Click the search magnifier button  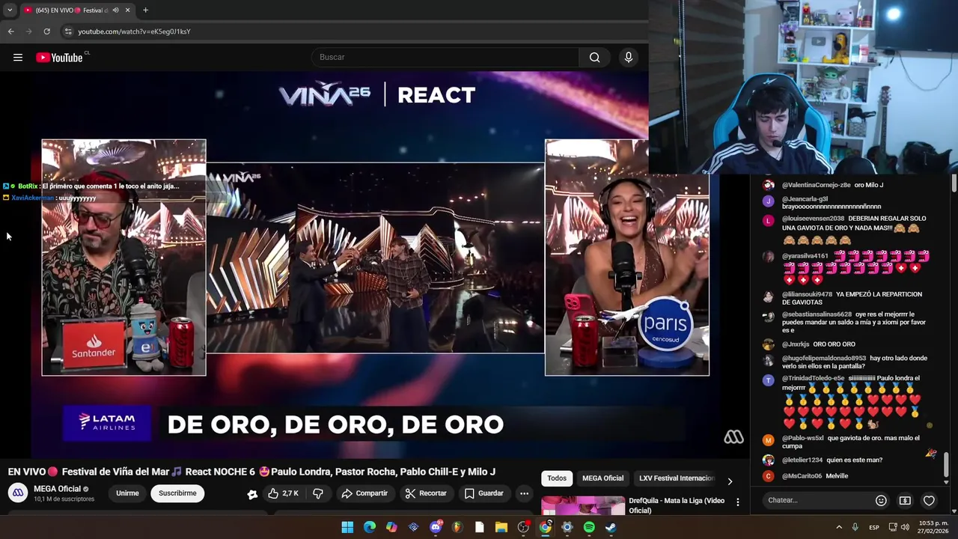pos(594,58)
